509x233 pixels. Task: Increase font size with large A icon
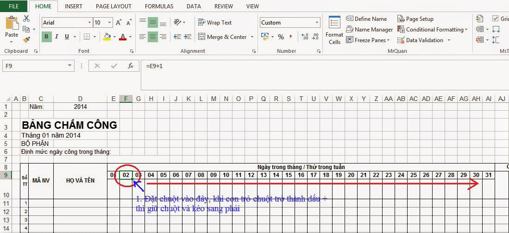(119, 23)
